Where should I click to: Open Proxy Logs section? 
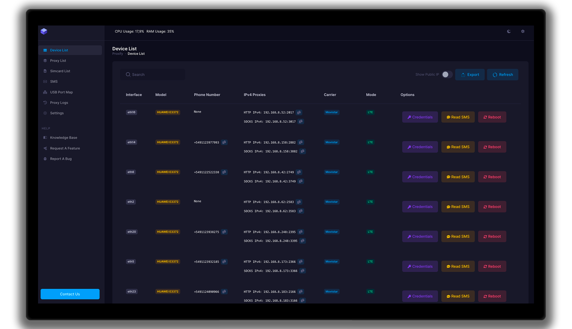pyautogui.click(x=59, y=103)
